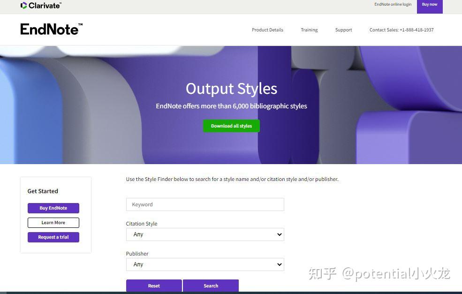Viewport: 462px width, 294px height.
Task: Click the Keyword input field
Action: [204, 204]
